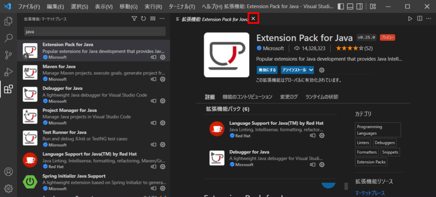Select Spring Initializr Java Support list item
The height and width of the screenshot is (197, 436).
(94, 181)
